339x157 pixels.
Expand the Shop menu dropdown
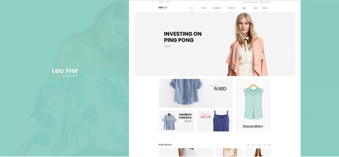click(x=204, y=8)
